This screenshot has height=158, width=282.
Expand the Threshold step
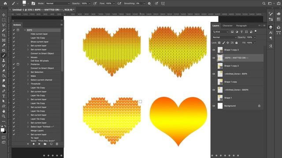click(28, 84)
